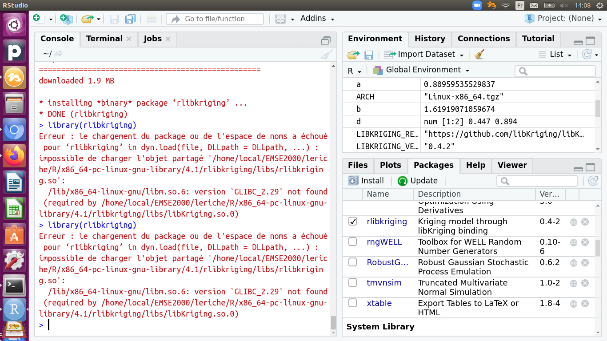Open the rlibkriging package link
This screenshot has height=341, width=607.
coord(387,222)
